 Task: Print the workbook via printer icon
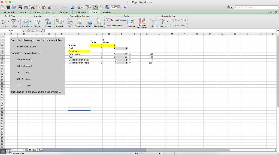point(26,7)
